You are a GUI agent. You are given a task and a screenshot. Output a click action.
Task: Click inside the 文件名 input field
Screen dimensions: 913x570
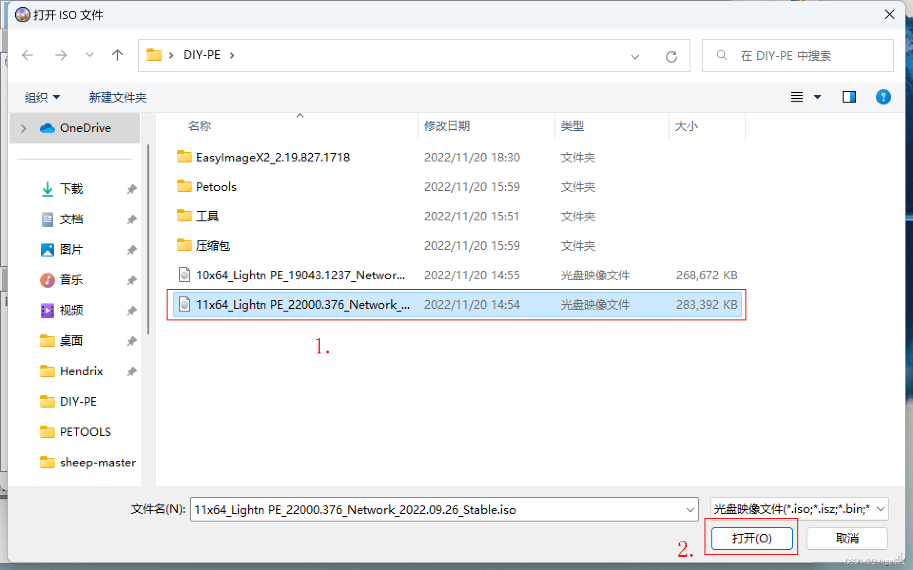pyautogui.click(x=428, y=509)
